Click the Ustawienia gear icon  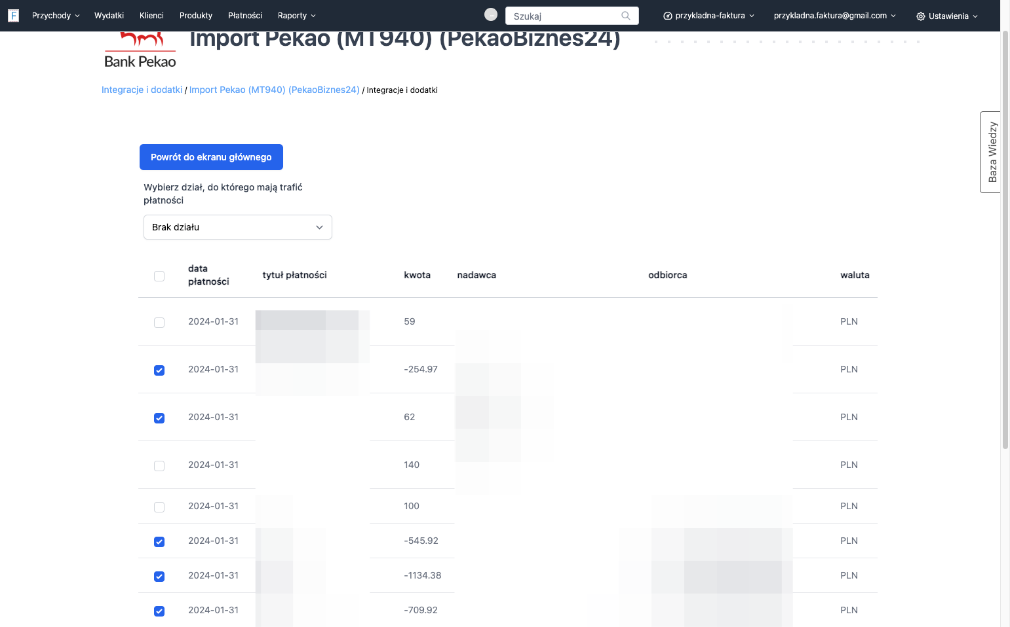tap(920, 16)
